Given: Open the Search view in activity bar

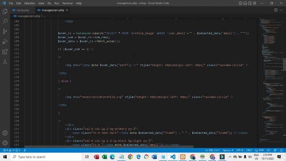Looking at the screenshot, I should (x=5, y=21).
